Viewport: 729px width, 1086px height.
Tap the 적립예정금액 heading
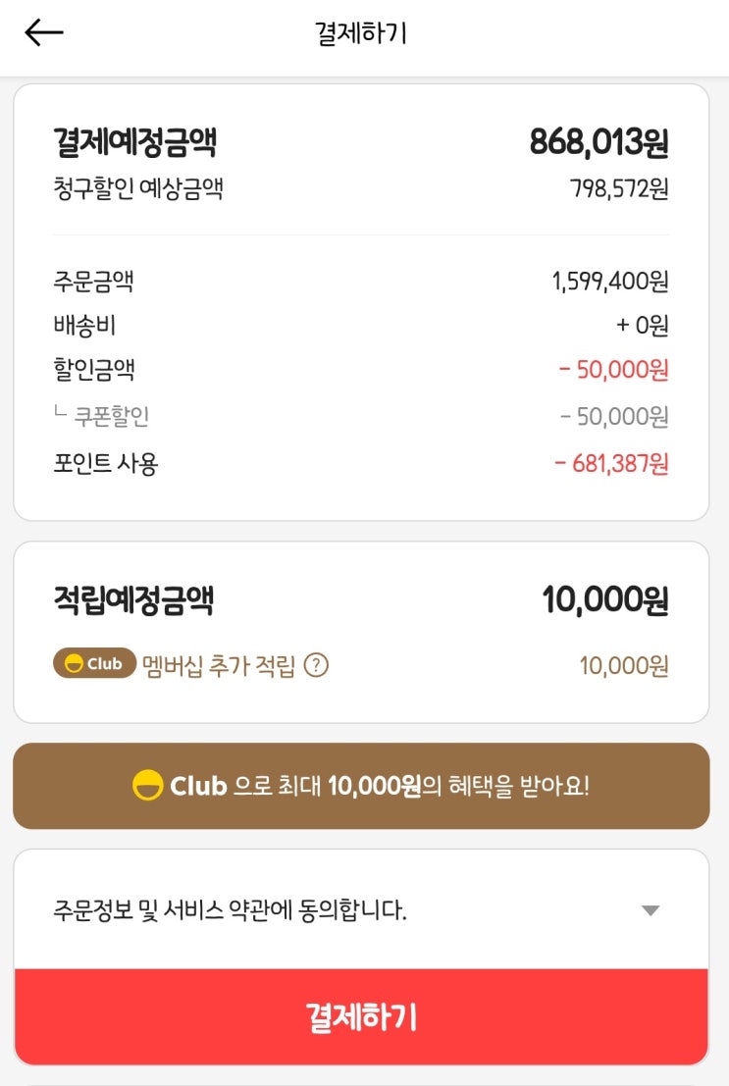tap(133, 600)
